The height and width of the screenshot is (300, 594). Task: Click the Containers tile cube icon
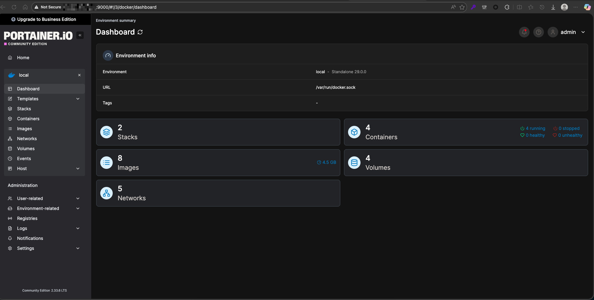pyautogui.click(x=354, y=132)
